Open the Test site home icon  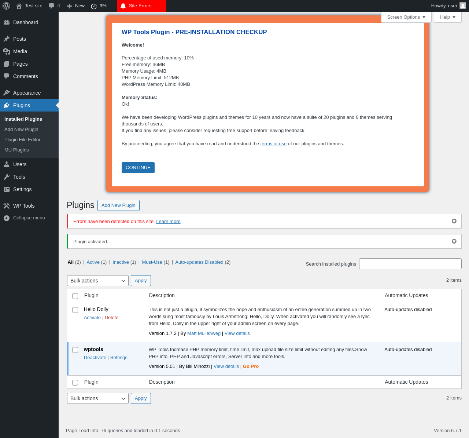(x=19, y=6)
